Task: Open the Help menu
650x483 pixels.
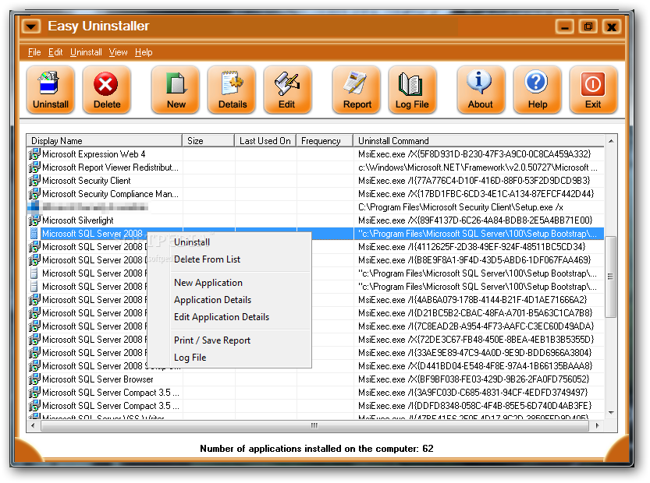Action: pyautogui.click(x=144, y=52)
